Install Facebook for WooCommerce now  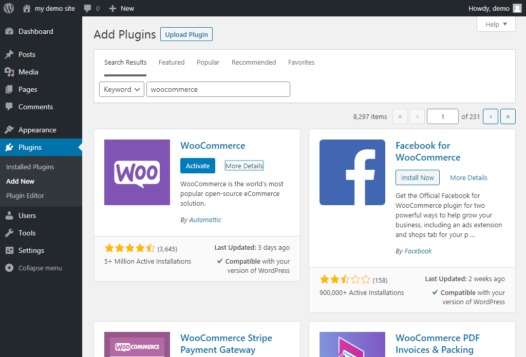pyautogui.click(x=417, y=177)
